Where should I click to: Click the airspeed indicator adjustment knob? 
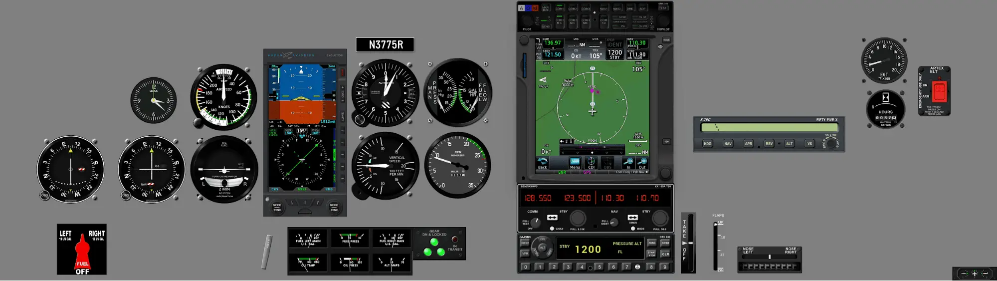[199, 122]
